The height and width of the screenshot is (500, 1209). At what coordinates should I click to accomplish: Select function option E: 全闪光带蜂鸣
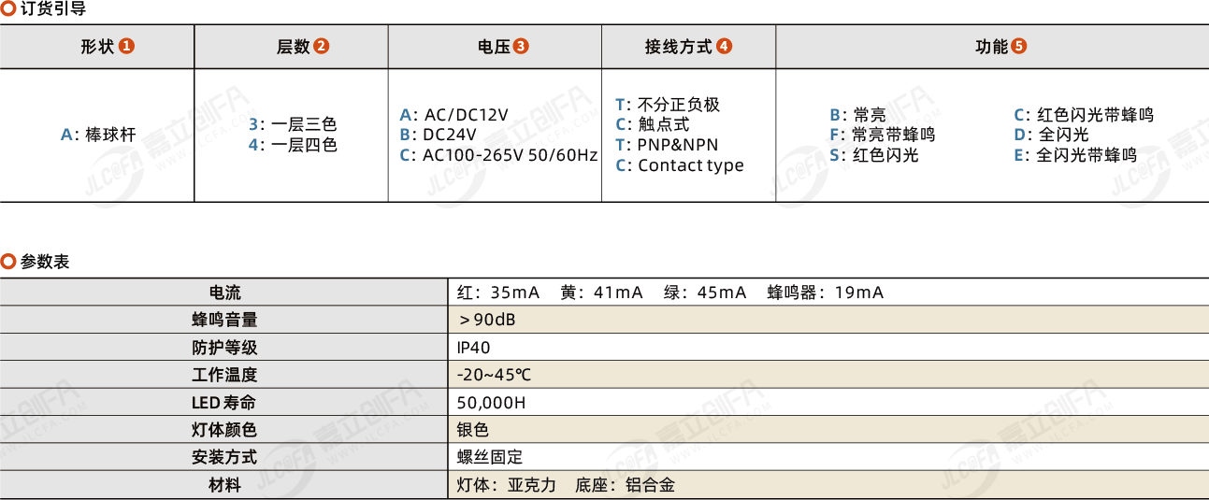point(1075,155)
